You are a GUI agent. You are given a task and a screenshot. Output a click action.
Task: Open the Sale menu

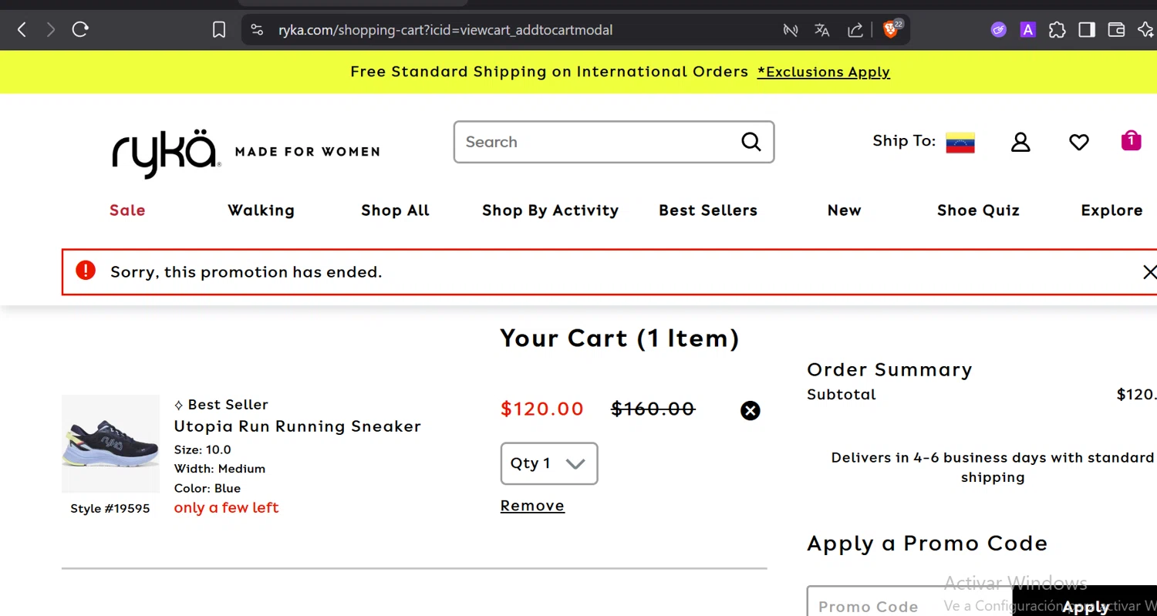(x=127, y=210)
